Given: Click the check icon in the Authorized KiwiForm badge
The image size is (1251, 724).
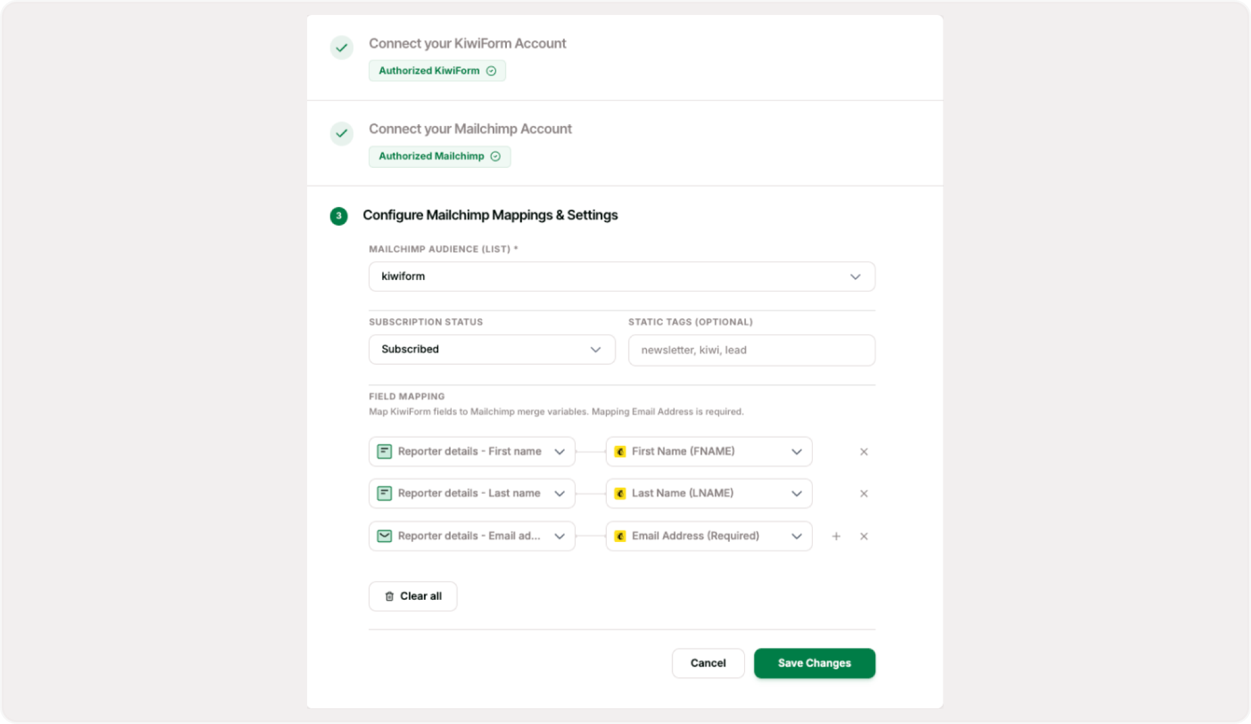Looking at the screenshot, I should 491,70.
